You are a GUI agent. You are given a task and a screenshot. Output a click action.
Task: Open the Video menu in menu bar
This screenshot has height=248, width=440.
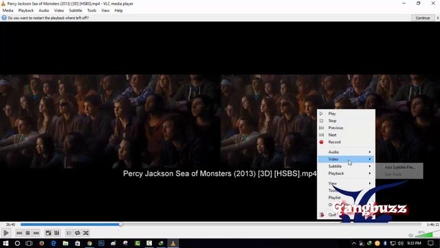[59, 10]
